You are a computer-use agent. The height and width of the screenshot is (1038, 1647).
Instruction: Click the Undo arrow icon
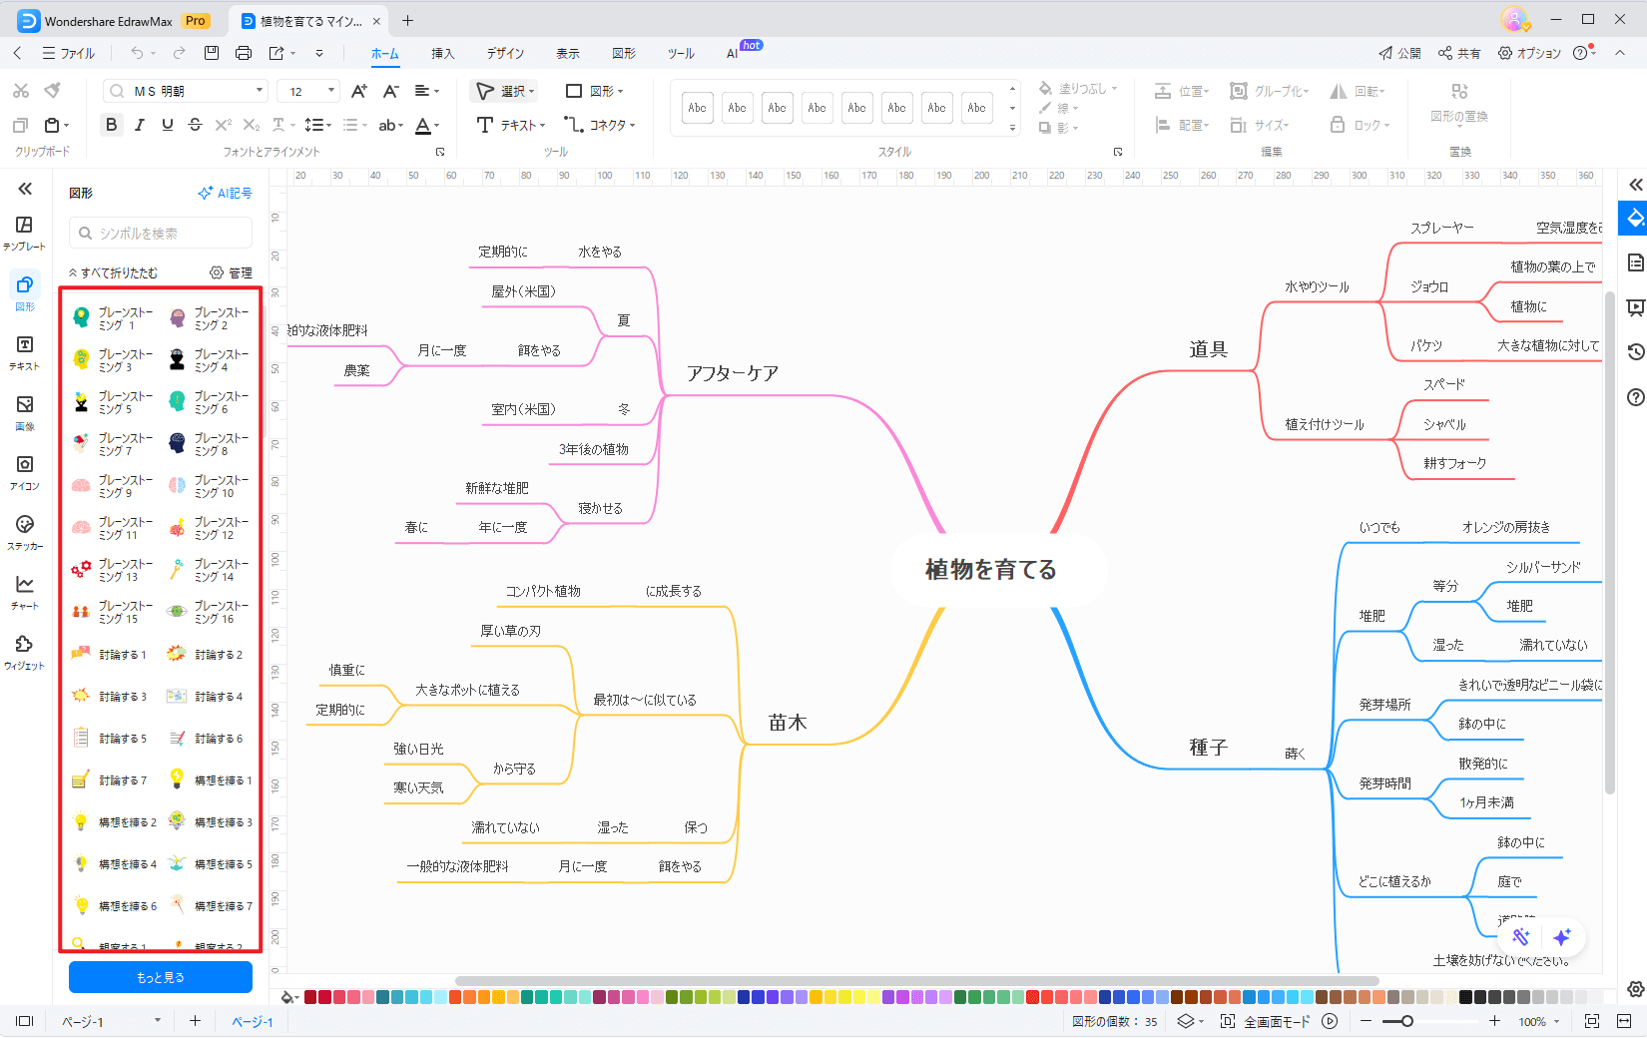coord(137,53)
